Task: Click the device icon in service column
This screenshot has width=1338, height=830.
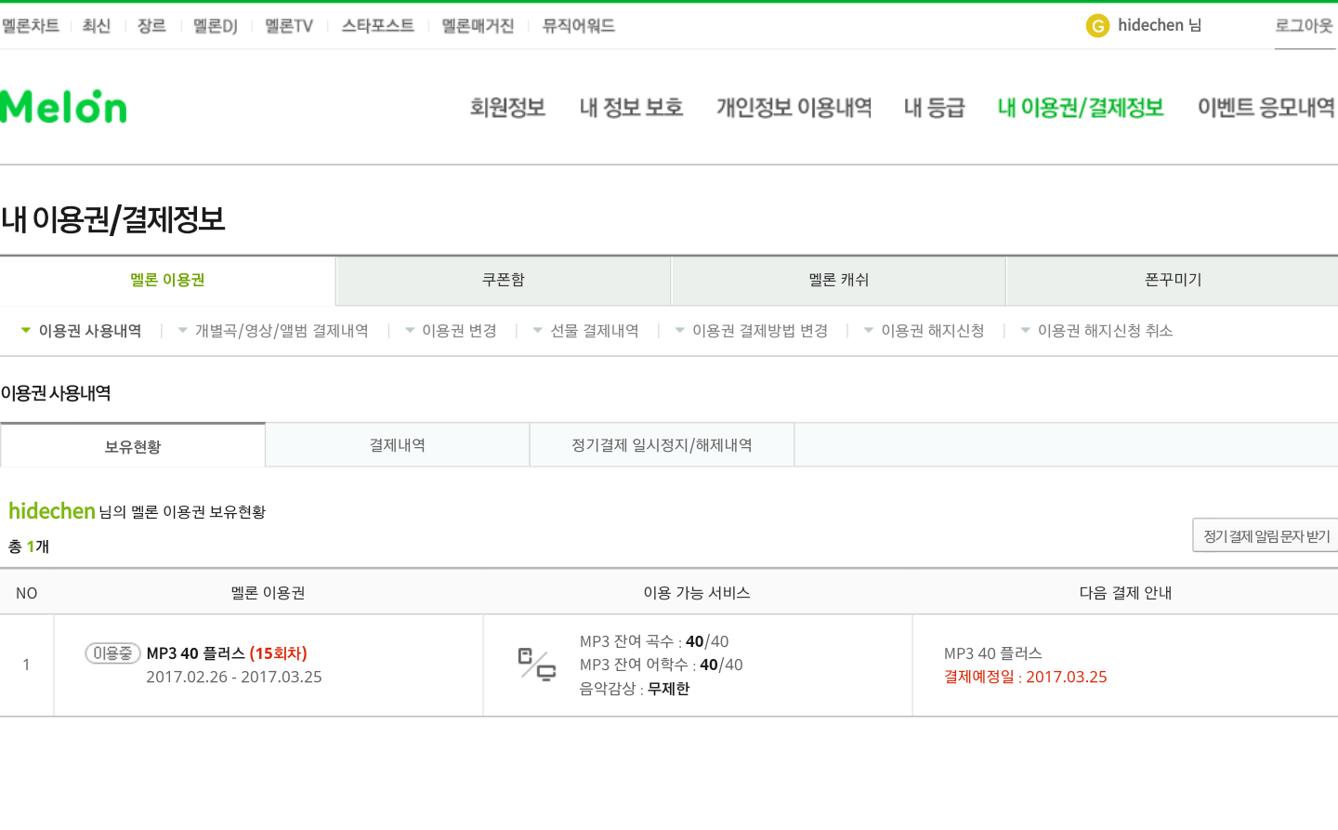Action: (x=537, y=665)
